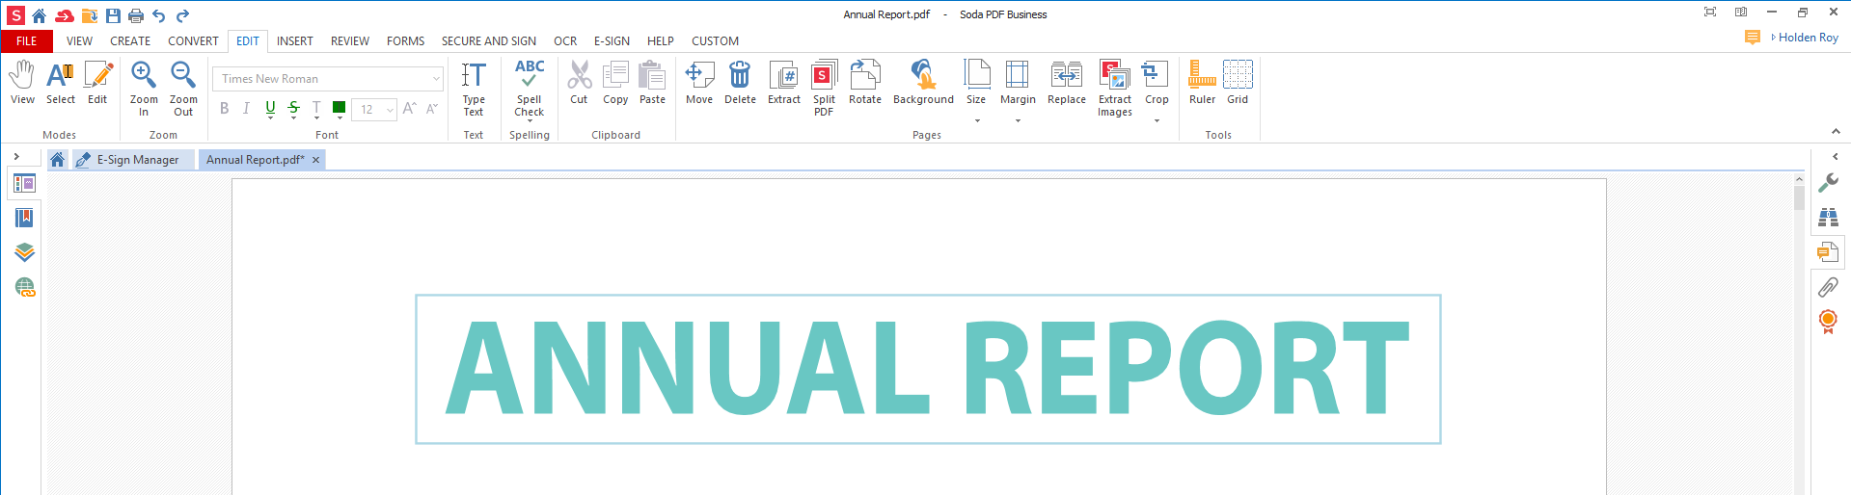Collapse the right side panel arrow

[x=1835, y=156]
